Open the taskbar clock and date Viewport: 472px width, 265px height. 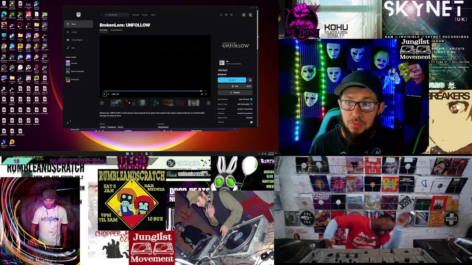coord(271,153)
